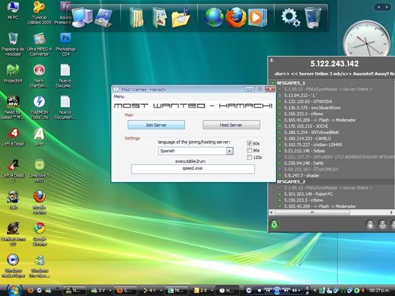Click the taskbar clock showing 08:27 p.m.
Screen dimensions: 395x296
(x=380, y=290)
